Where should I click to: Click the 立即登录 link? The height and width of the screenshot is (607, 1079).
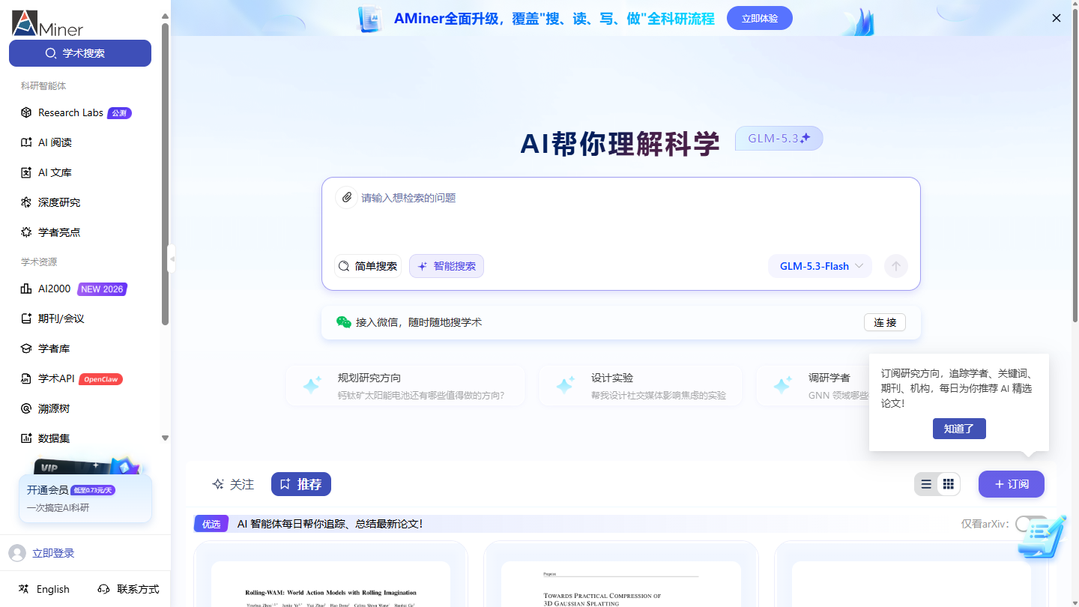click(53, 553)
